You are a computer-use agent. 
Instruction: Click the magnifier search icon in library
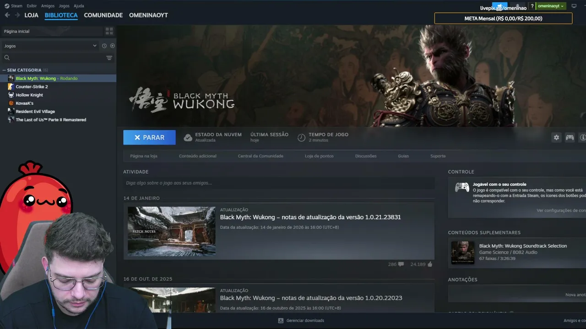click(7, 58)
